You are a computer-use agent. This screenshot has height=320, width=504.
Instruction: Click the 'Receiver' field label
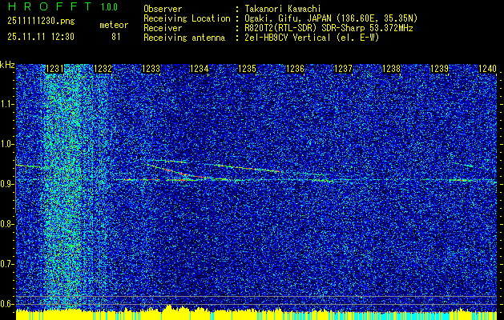click(x=163, y=28)
